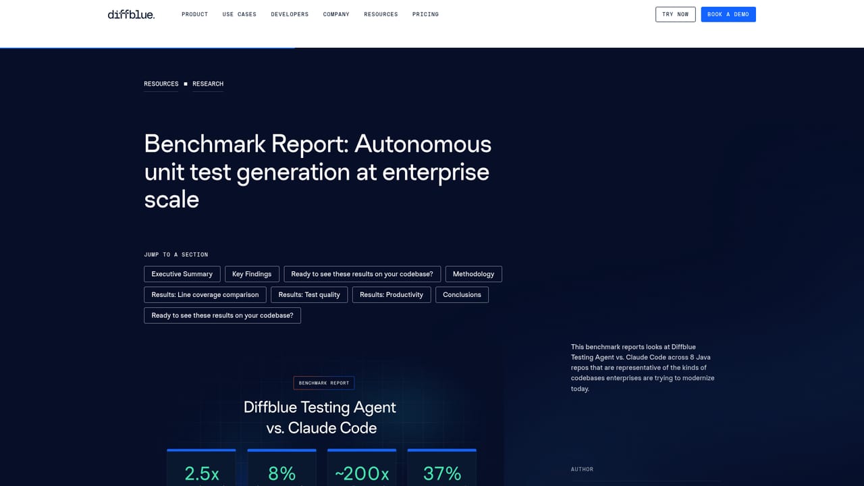
Task: Jump to the Methodology section
Action: (x=473, y=274)
